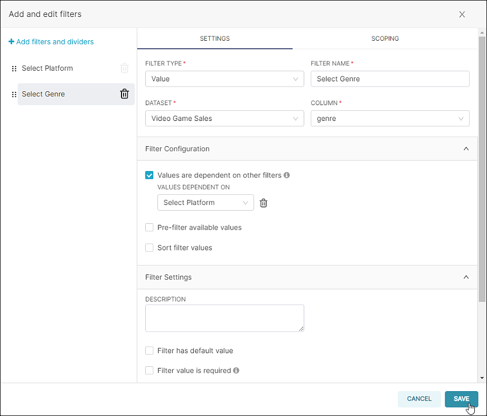Collapse the Filter Configuration section
The image size is (487, 416).
click(466, 149)
